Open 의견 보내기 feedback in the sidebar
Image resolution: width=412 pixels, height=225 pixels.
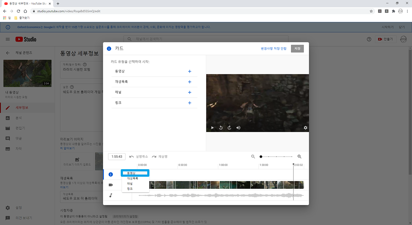coord(27,218)
